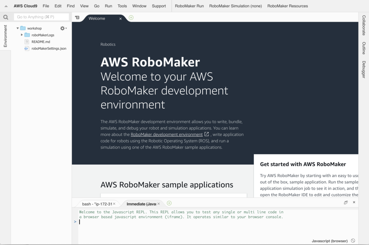Open the Edit menu
This screenshot has width=369, height=245.
[x=58, y=6]
